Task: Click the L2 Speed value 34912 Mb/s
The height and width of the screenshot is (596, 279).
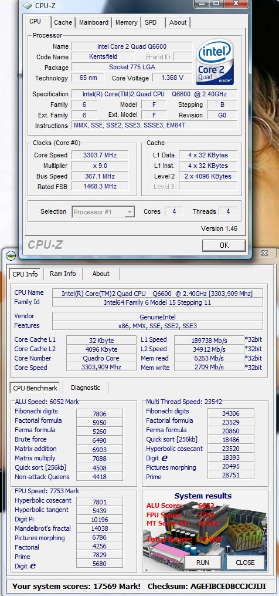Action: click(x=209, y=349)
